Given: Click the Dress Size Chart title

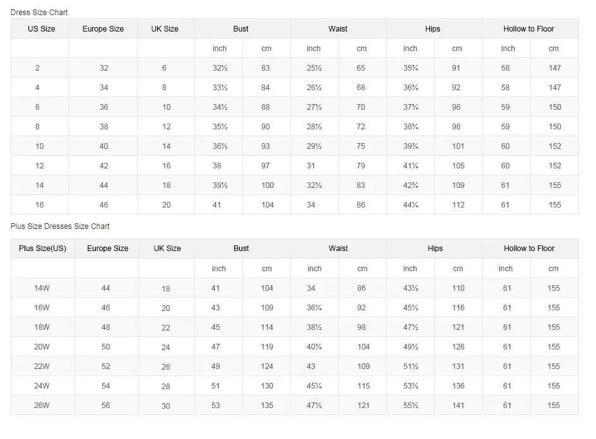Looking at the screenshot, I should (39, 13).
